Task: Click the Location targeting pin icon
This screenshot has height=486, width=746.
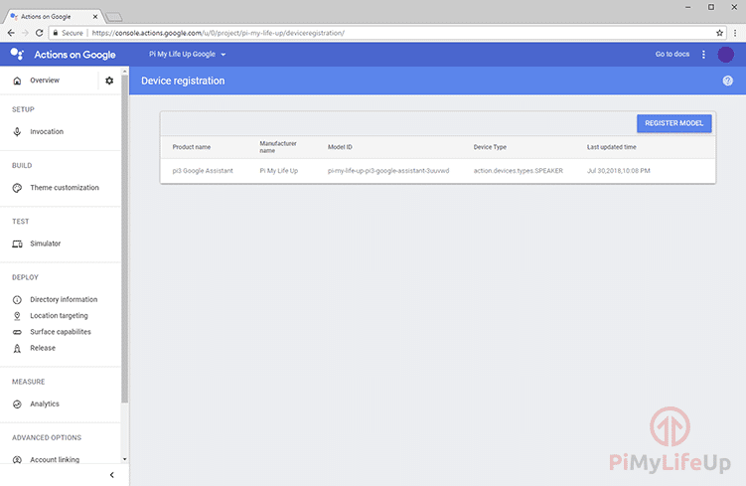Action: (x=17, y=316)
